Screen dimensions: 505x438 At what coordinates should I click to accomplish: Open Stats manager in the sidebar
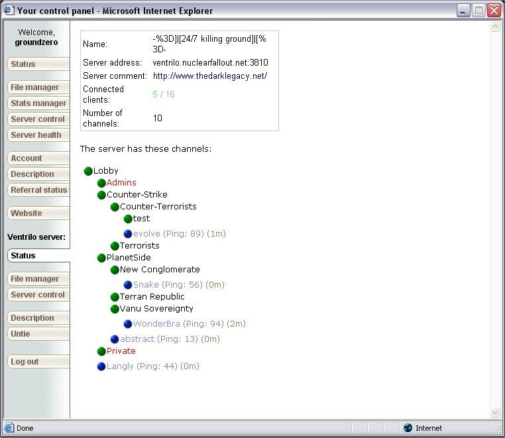point(38,103)
